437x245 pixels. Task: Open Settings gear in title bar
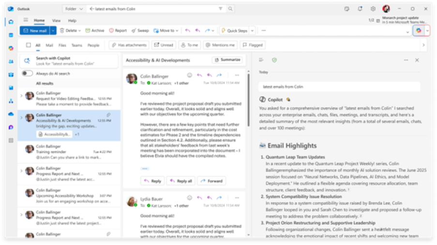[373, 9]
